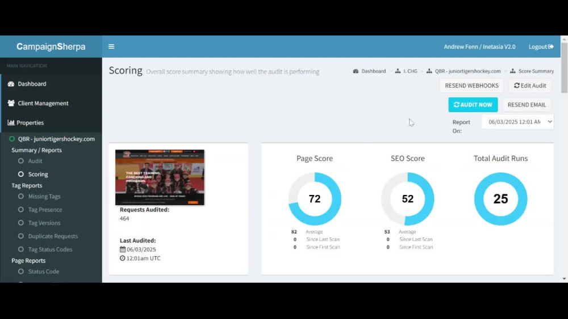Screen dimensions: 568x319
Task: Click the calendar icon by last audited date
Action: [x=123, y=249]
